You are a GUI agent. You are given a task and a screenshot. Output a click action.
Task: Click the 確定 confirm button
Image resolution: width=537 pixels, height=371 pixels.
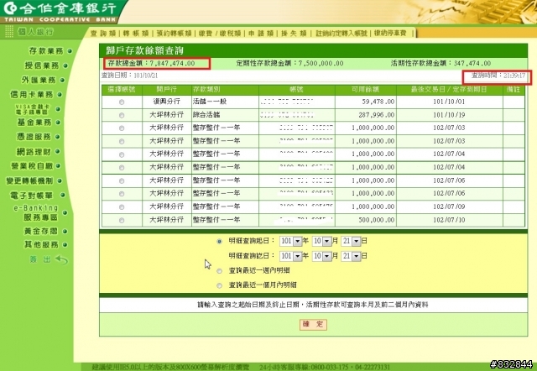point(313,324)
